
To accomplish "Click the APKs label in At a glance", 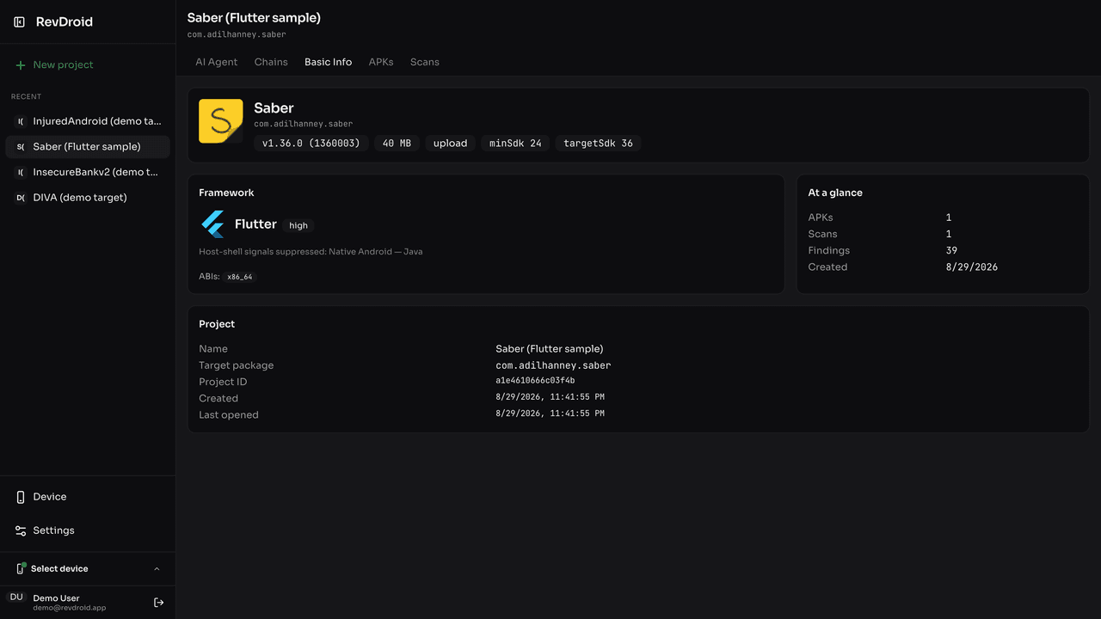I will pyautogui.click(x=821, y=218).
